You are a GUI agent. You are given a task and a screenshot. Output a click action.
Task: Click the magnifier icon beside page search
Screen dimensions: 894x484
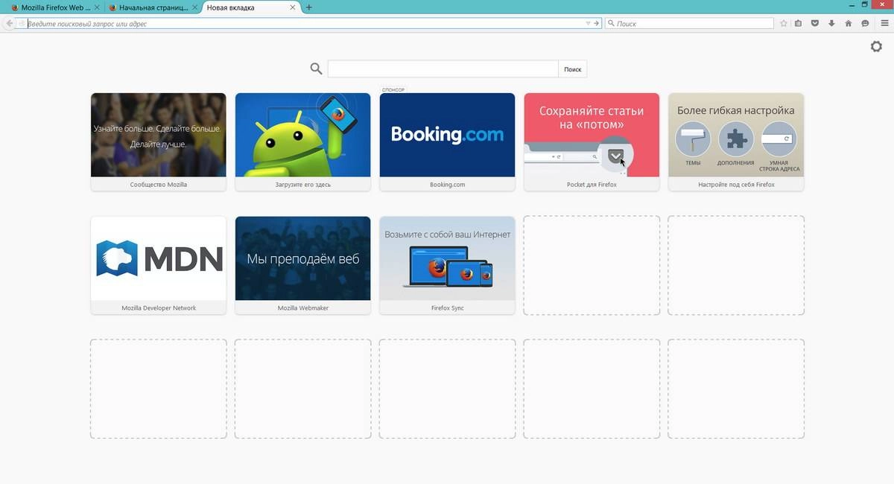[316, 69]
